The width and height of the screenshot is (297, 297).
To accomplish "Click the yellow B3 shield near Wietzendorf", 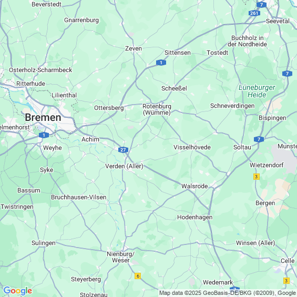I will (x=257, y=177).
